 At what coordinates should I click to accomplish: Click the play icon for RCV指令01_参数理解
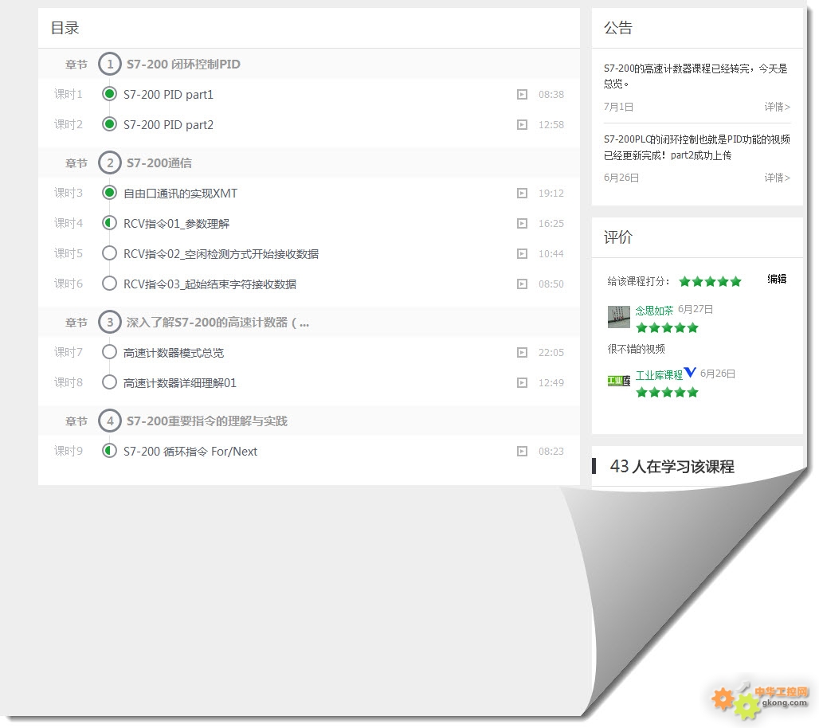[522, 224]
